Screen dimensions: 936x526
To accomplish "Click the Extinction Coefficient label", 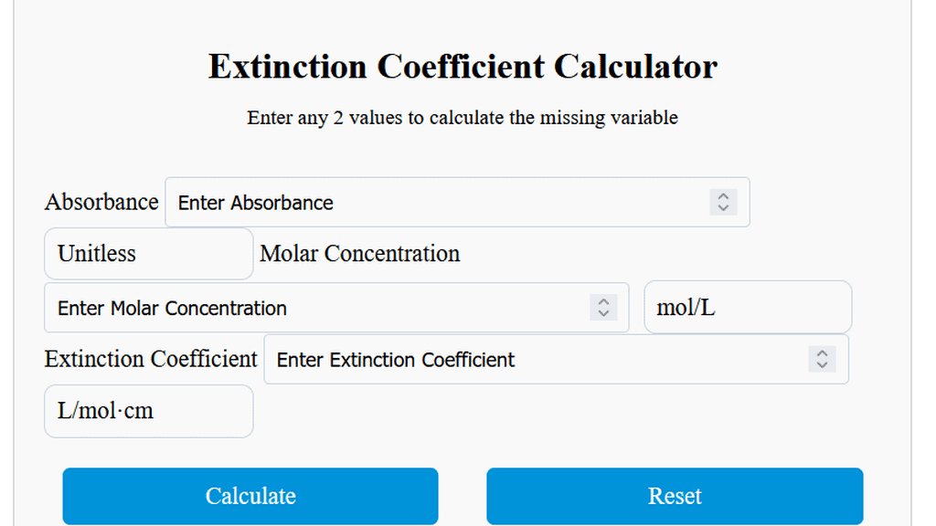I will coord(150,359).
